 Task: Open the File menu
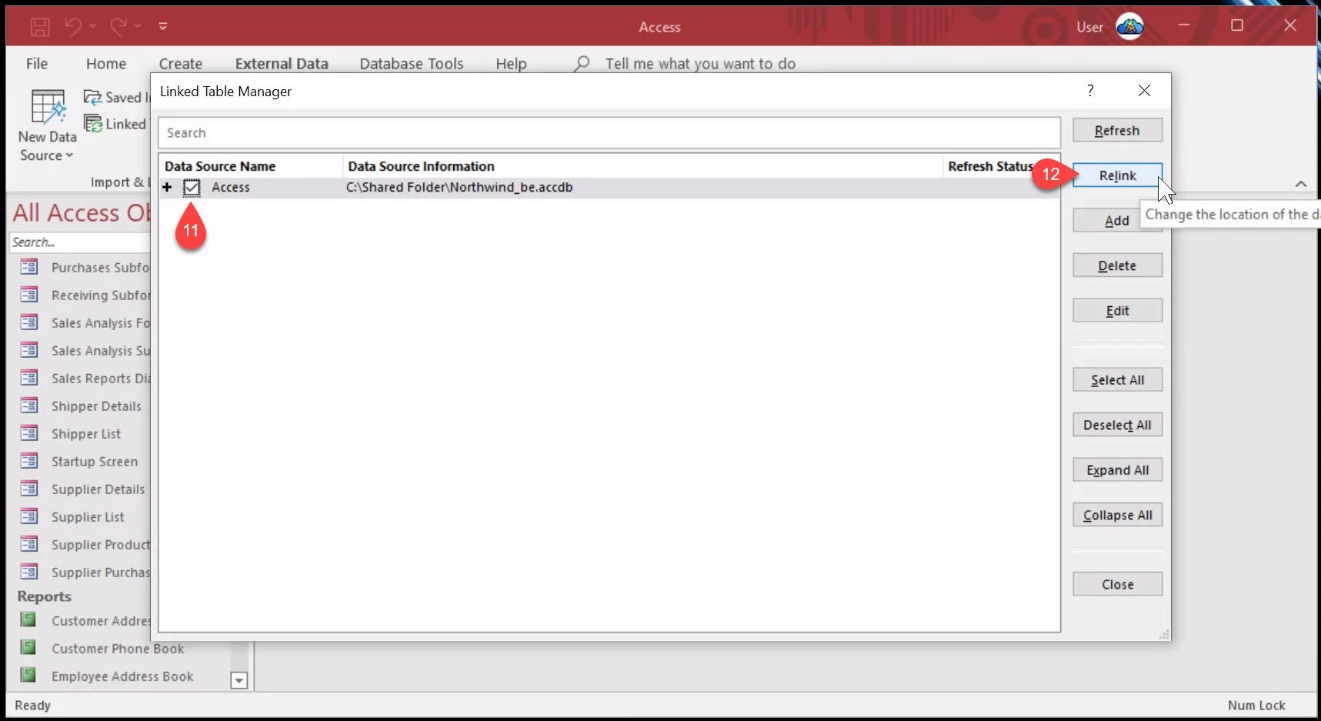(x=37, y=64)
